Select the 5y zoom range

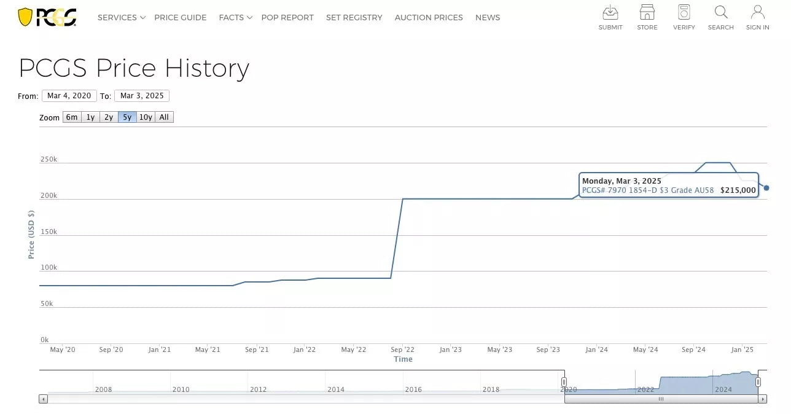point(127,117)
